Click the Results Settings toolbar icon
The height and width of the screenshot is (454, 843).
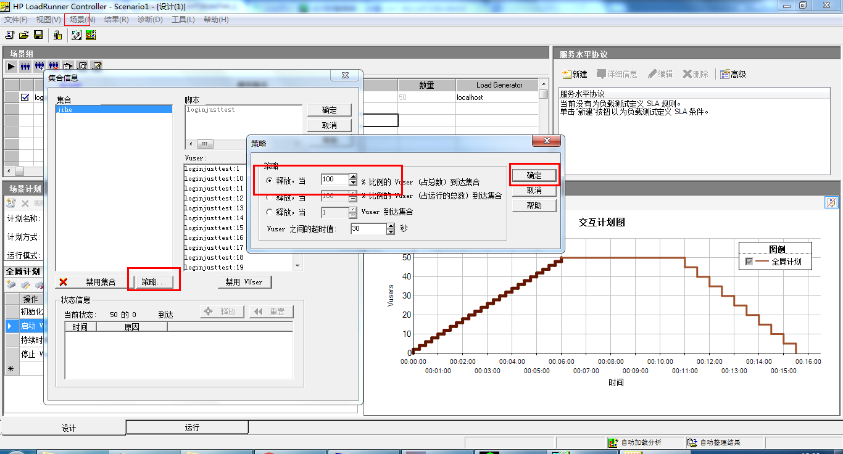click(x=77, y=35)
